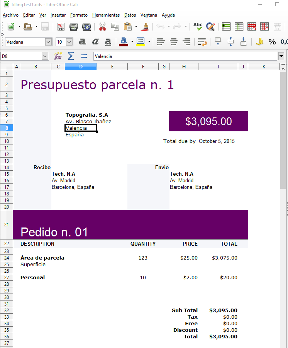Viewport: 288px width, 348px height.
Task: Open the font size dropdown
Action: [69, 42]
